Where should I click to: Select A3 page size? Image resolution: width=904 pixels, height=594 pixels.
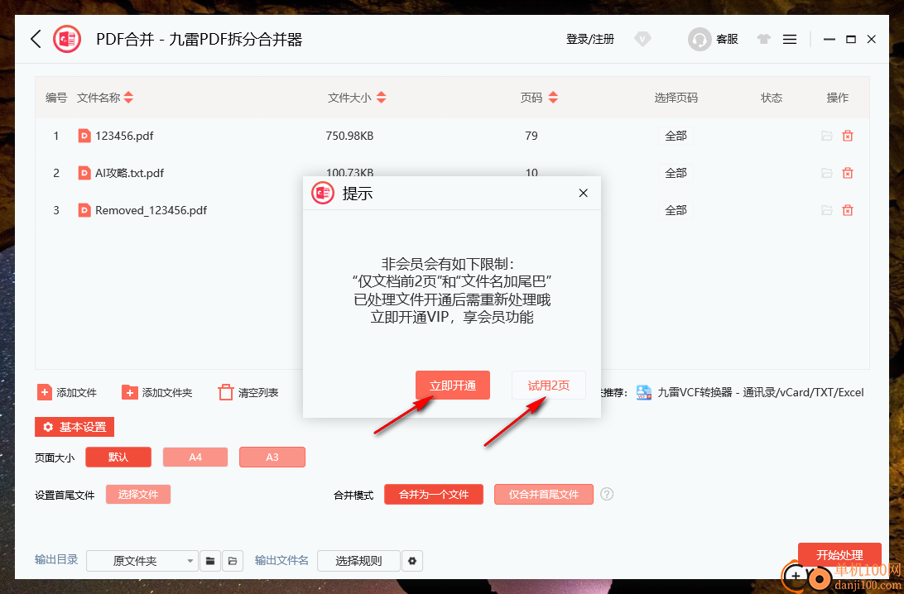(272, 457)
